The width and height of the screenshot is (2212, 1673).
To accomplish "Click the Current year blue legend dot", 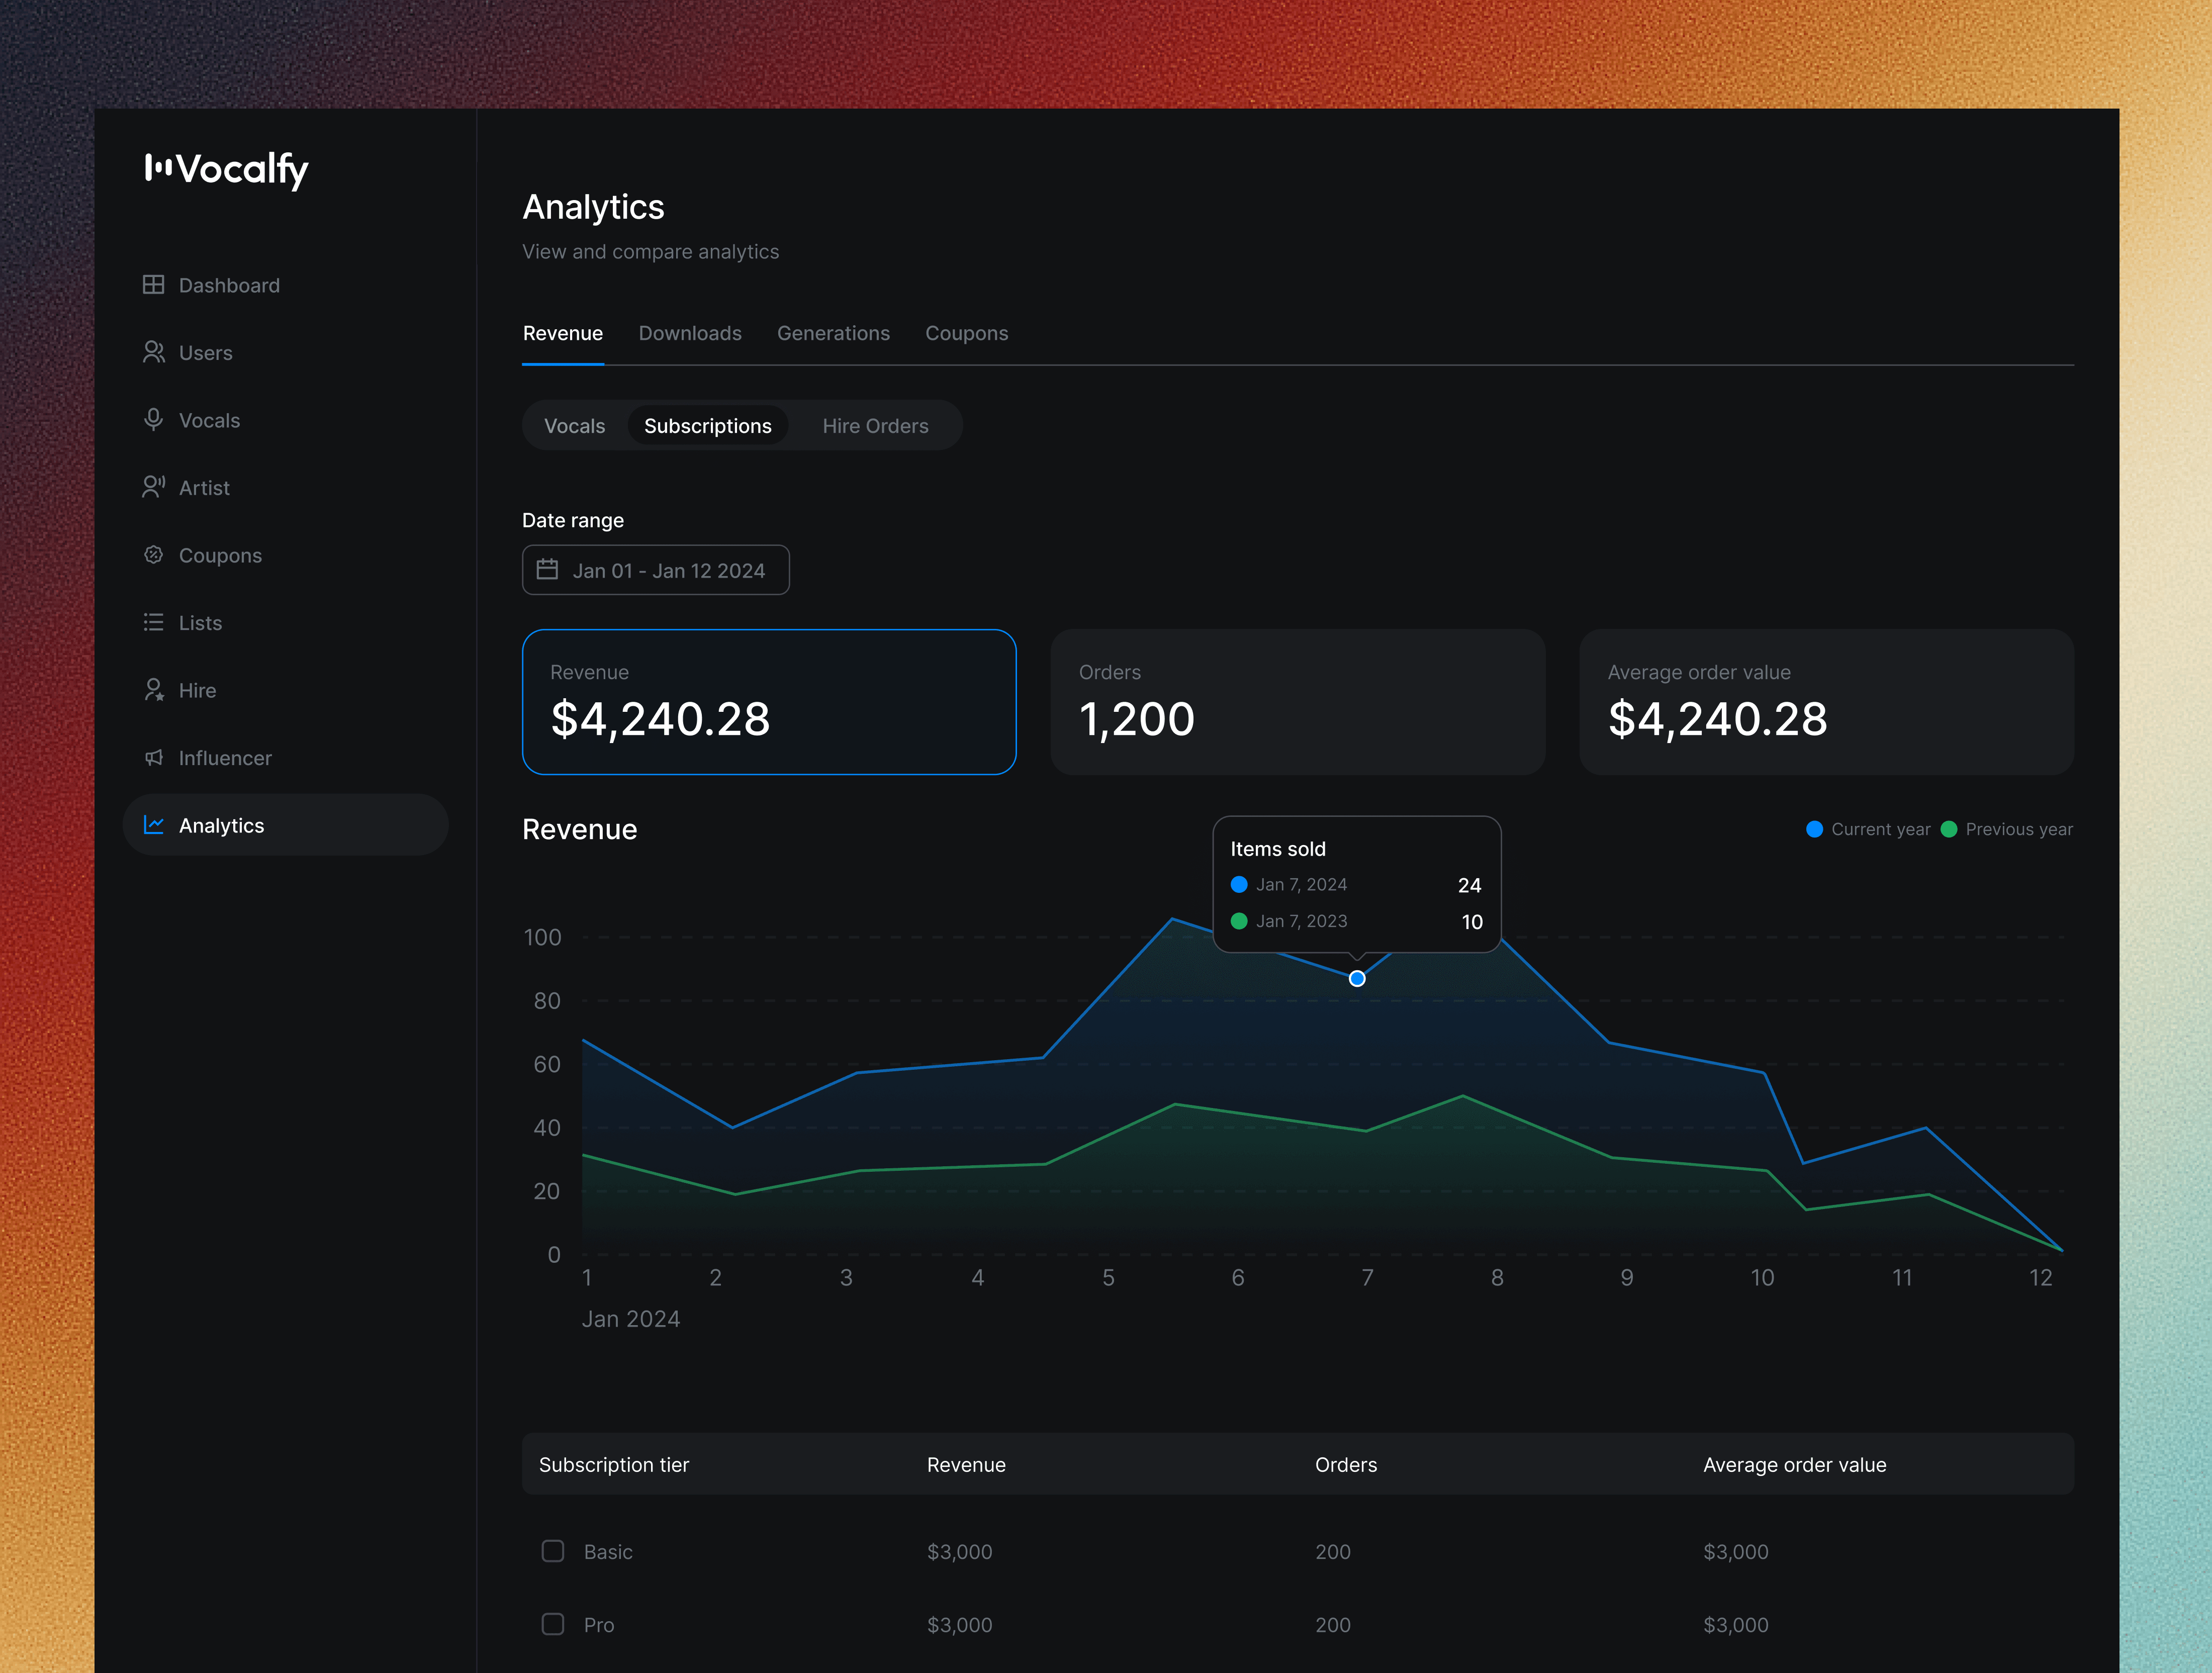I will coord(1814,829).
